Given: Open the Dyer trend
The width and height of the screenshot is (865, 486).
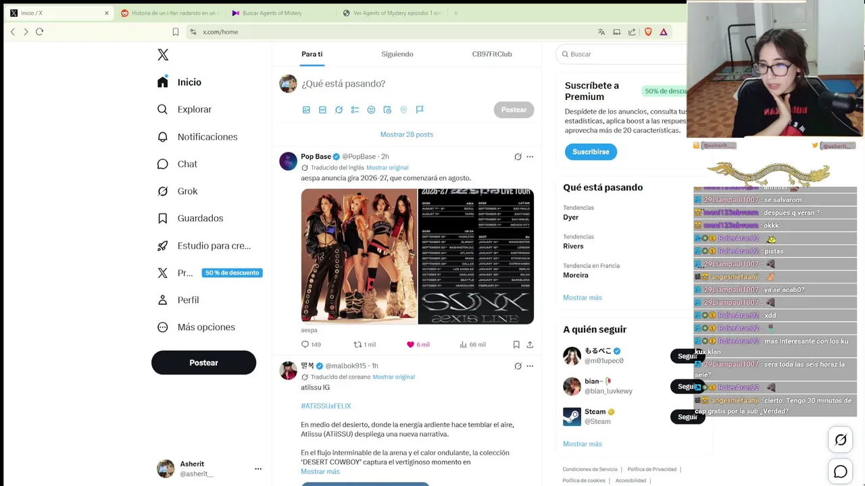Looking at the screenshot, I should [x=571, y=217].
